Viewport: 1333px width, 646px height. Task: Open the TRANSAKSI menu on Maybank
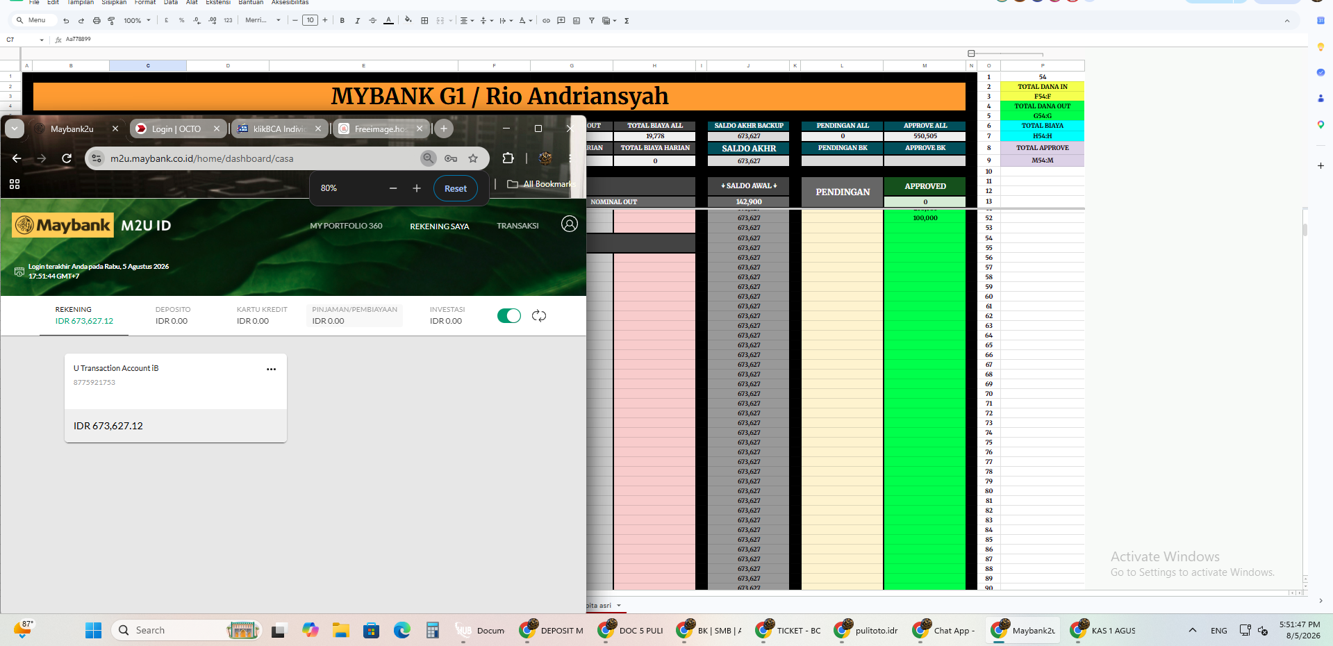tap(518, 226)
